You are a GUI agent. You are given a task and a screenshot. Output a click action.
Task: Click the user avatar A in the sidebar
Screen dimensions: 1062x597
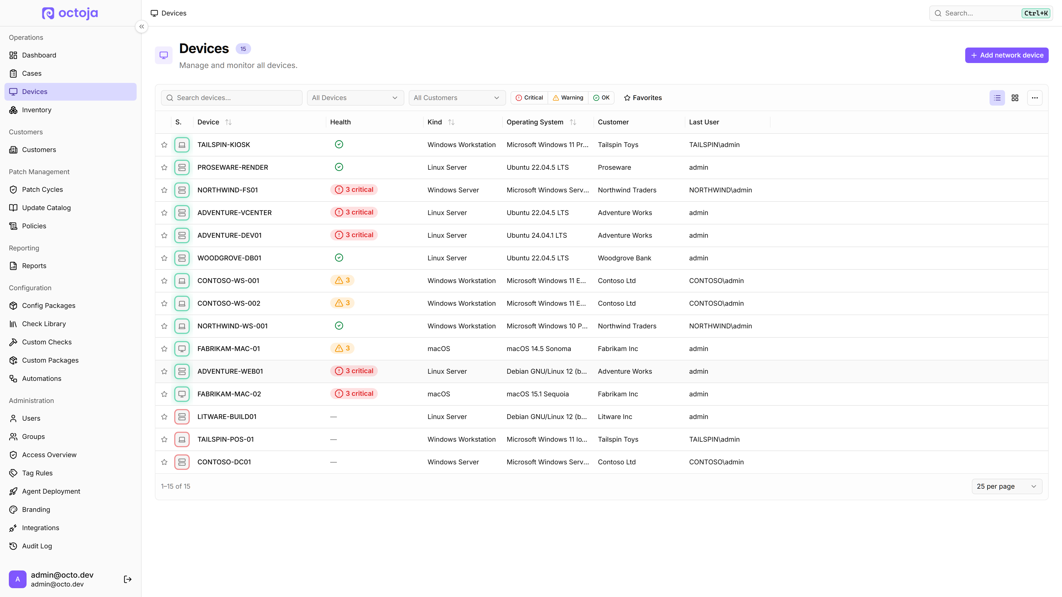click(x=18, y=579)
